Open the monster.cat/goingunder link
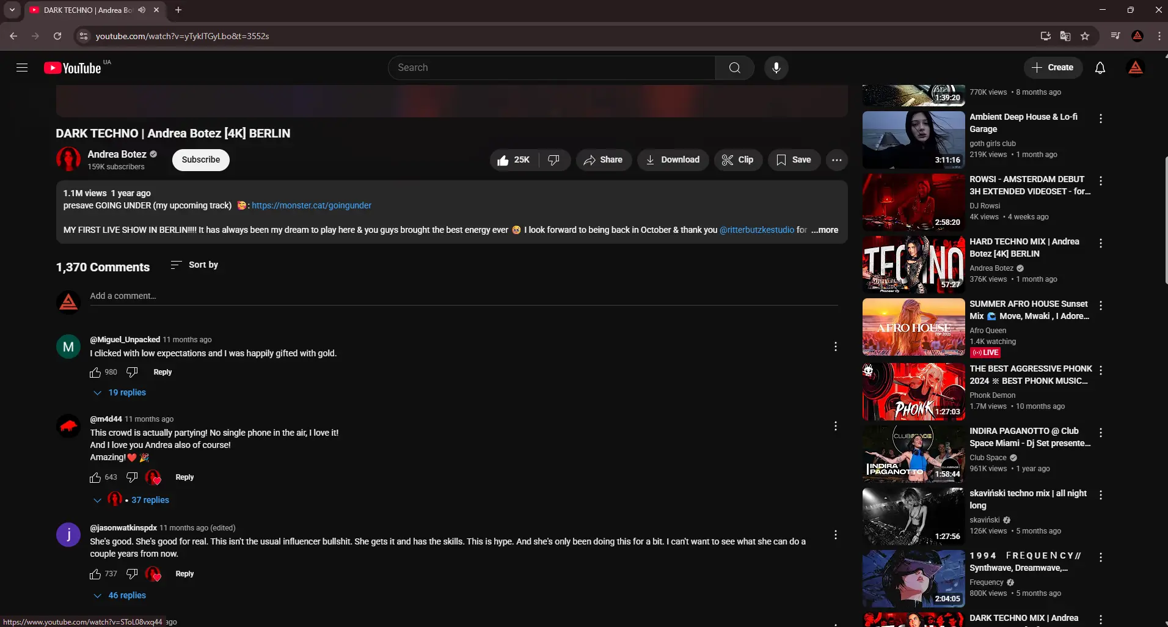Image resolution: width=1168 pixels, height=627 pixels. [x=312, y=205]
